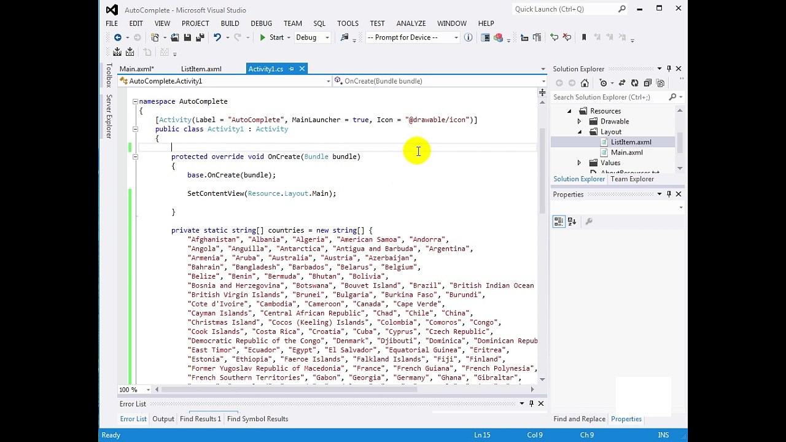This screenshot has width=786, height=442.
Task: Open the SQL menu
Action: (319, 23)
